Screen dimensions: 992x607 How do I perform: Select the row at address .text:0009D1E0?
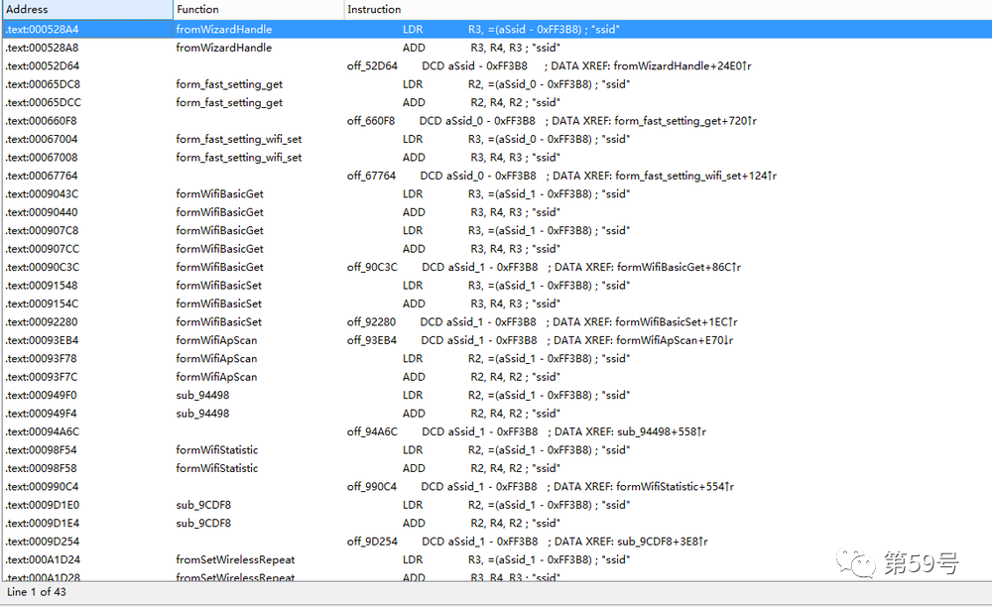tap(497, 506)
